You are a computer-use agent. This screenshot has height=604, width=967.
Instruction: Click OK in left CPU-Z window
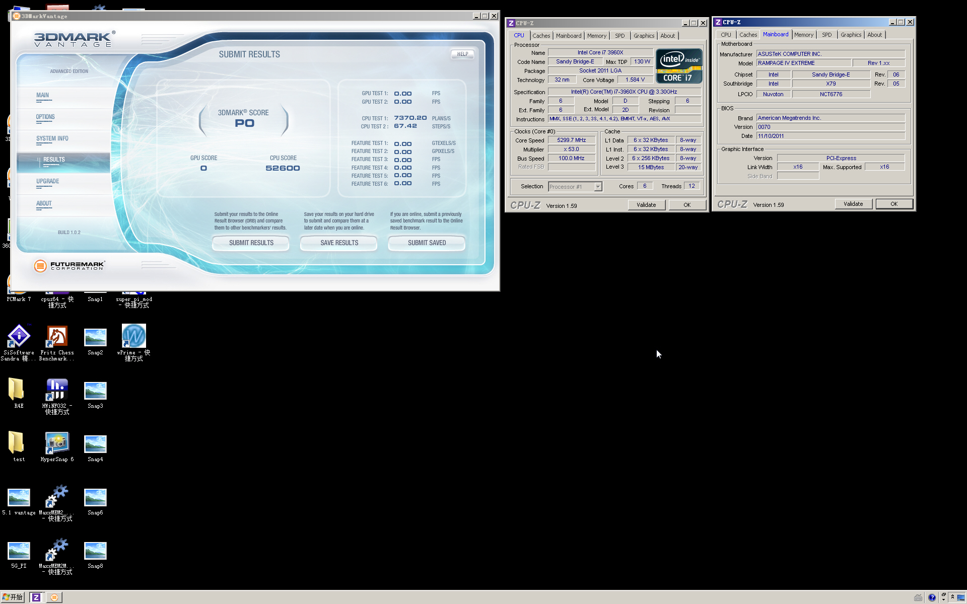[x=687, y=205]
